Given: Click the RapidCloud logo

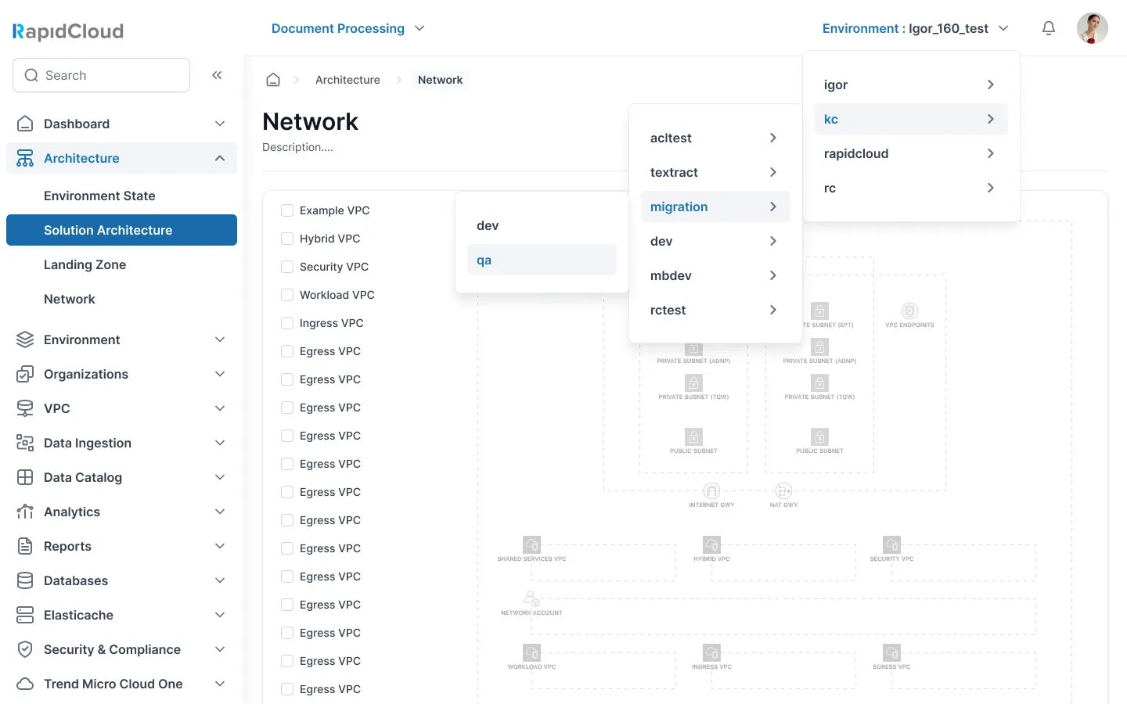Looking at the screenshot, I should tap(68, 31).
